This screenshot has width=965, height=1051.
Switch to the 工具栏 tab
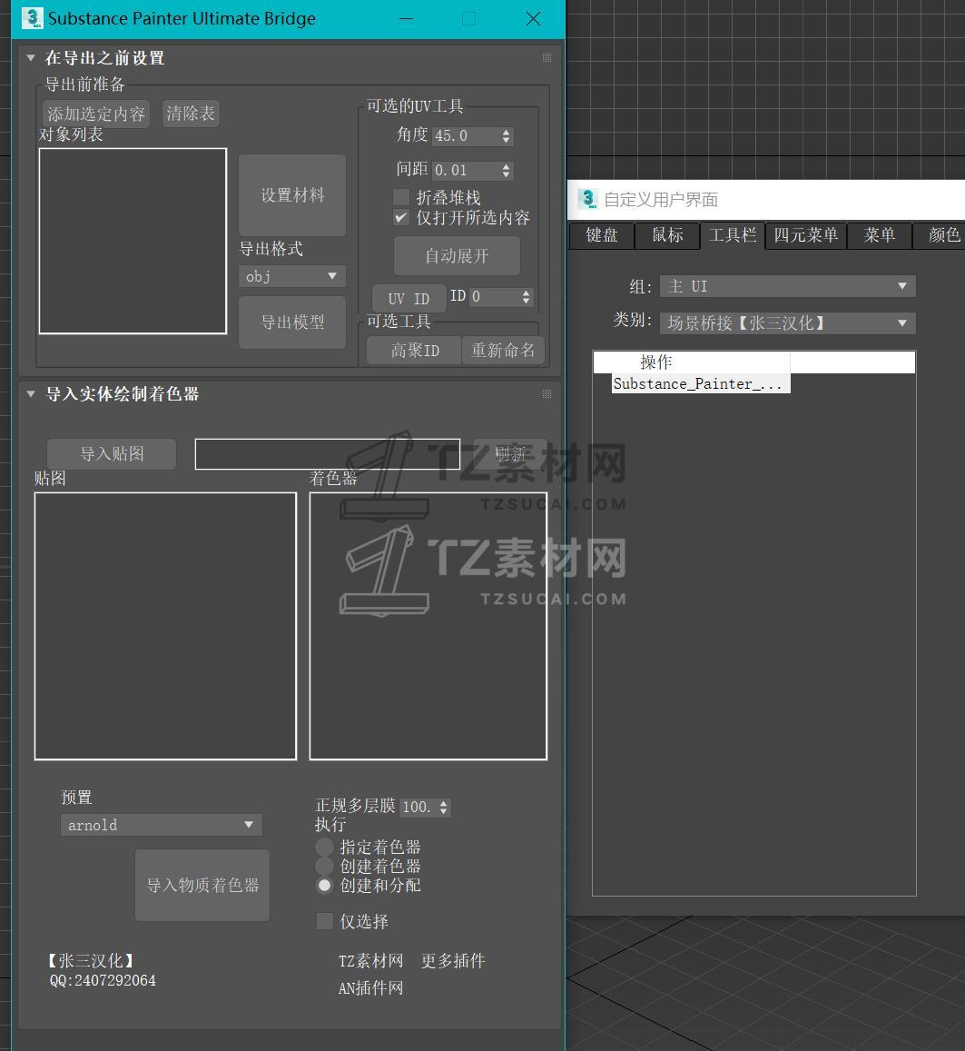tap(733, 235)
